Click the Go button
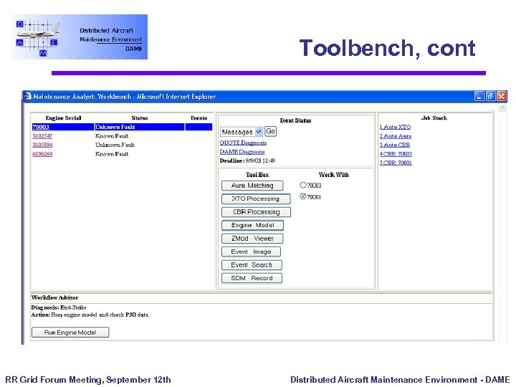516x387 pixels. (x=270, y=131)
